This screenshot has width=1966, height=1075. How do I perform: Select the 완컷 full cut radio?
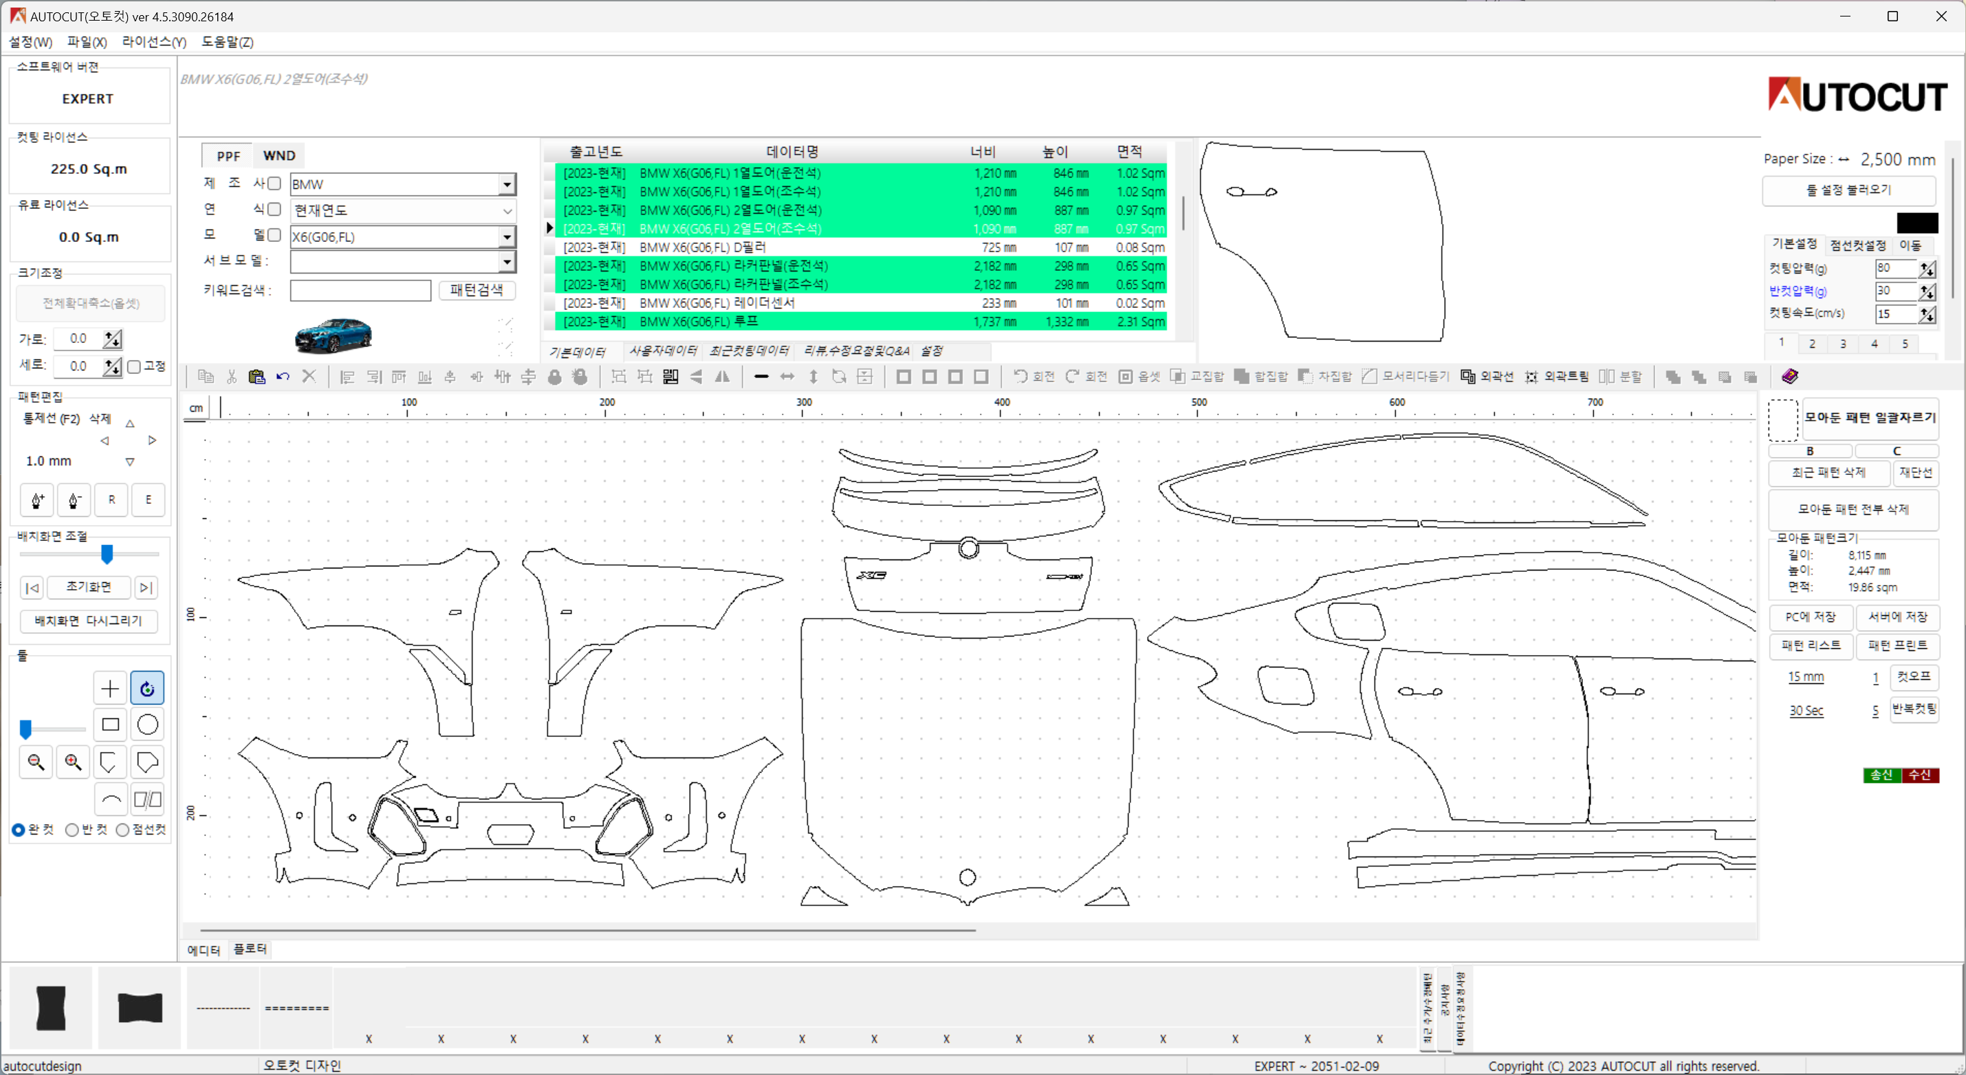coord(19,830)
